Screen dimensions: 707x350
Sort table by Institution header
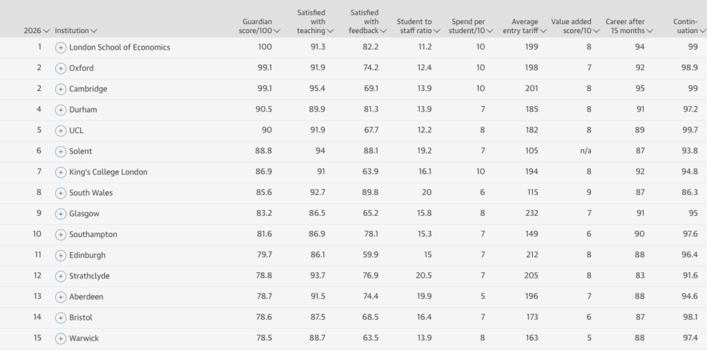[x=76, y=30]
